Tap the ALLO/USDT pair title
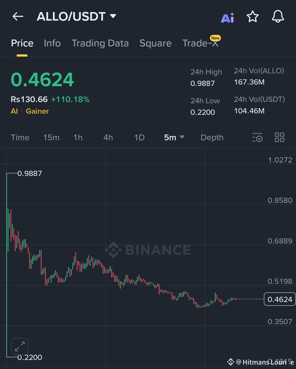Viewport: 296px width, 369px height. click(x=71, y=16)
